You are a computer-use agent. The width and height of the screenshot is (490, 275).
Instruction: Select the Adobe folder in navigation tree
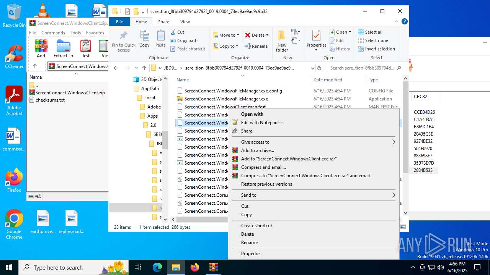coord(154,107)
